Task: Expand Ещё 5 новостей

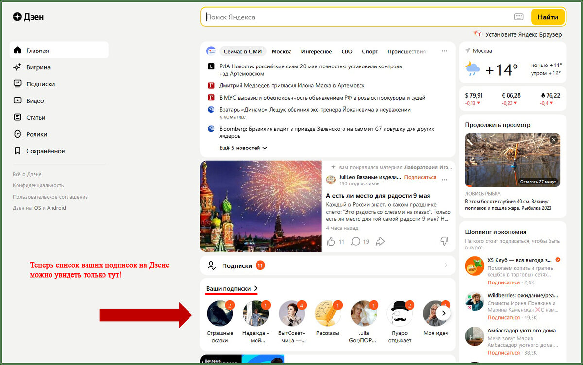Action: tap(243, 148)
